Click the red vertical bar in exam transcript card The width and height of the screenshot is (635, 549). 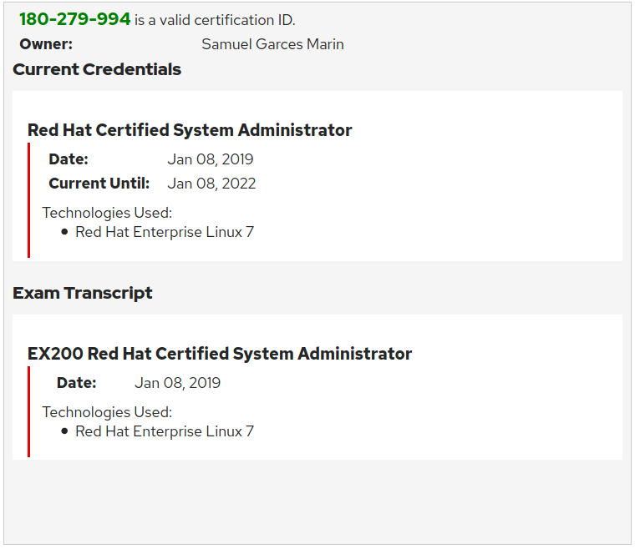click(29, 411)
